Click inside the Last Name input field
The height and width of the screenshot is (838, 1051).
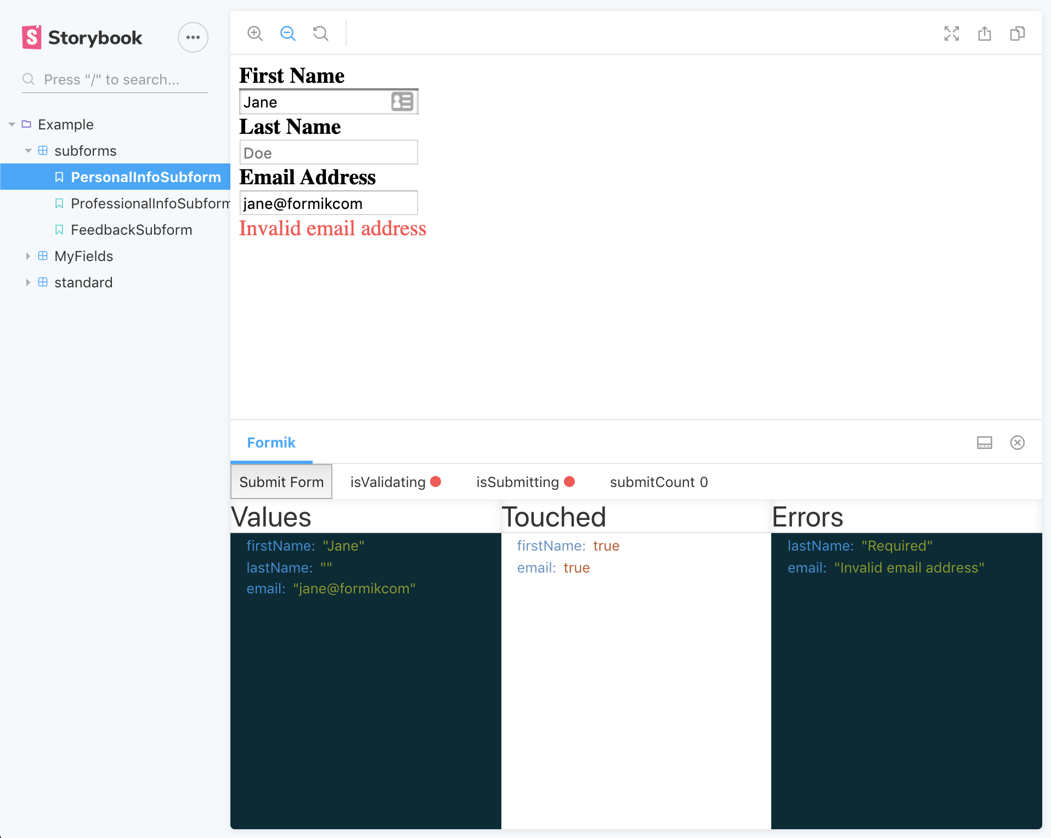[x=328, y=152]
